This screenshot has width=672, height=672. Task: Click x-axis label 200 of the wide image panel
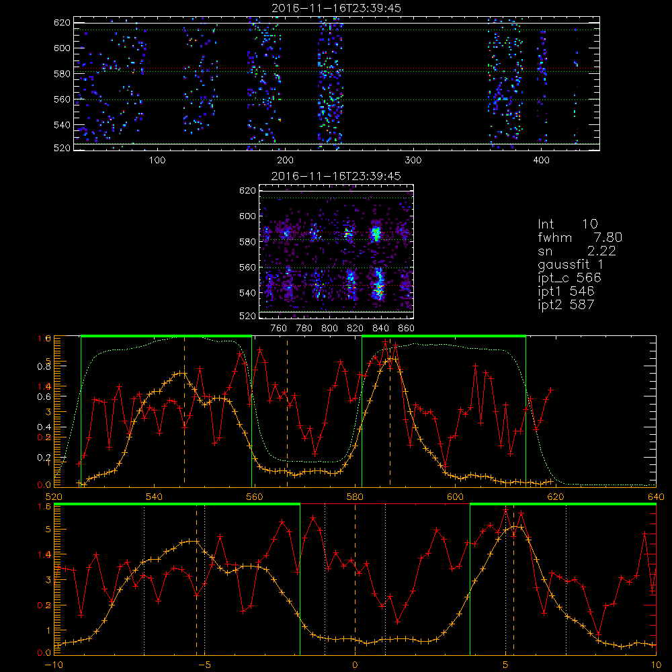(285, 161)
